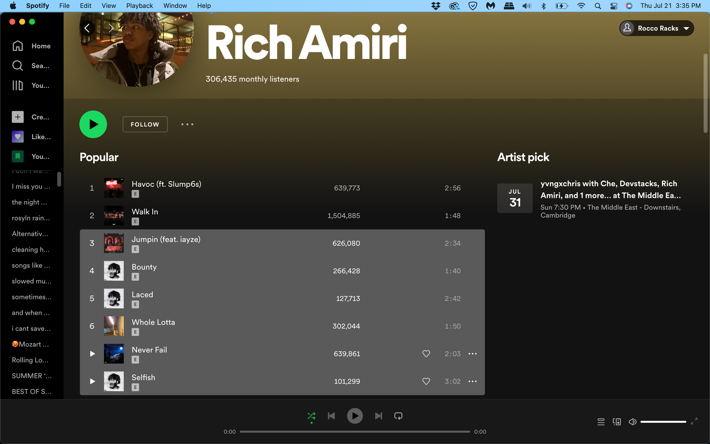Open the 'I miss you ...' playlist
The height and width of the screenshot is (444, 710).
tap(31, 186)
